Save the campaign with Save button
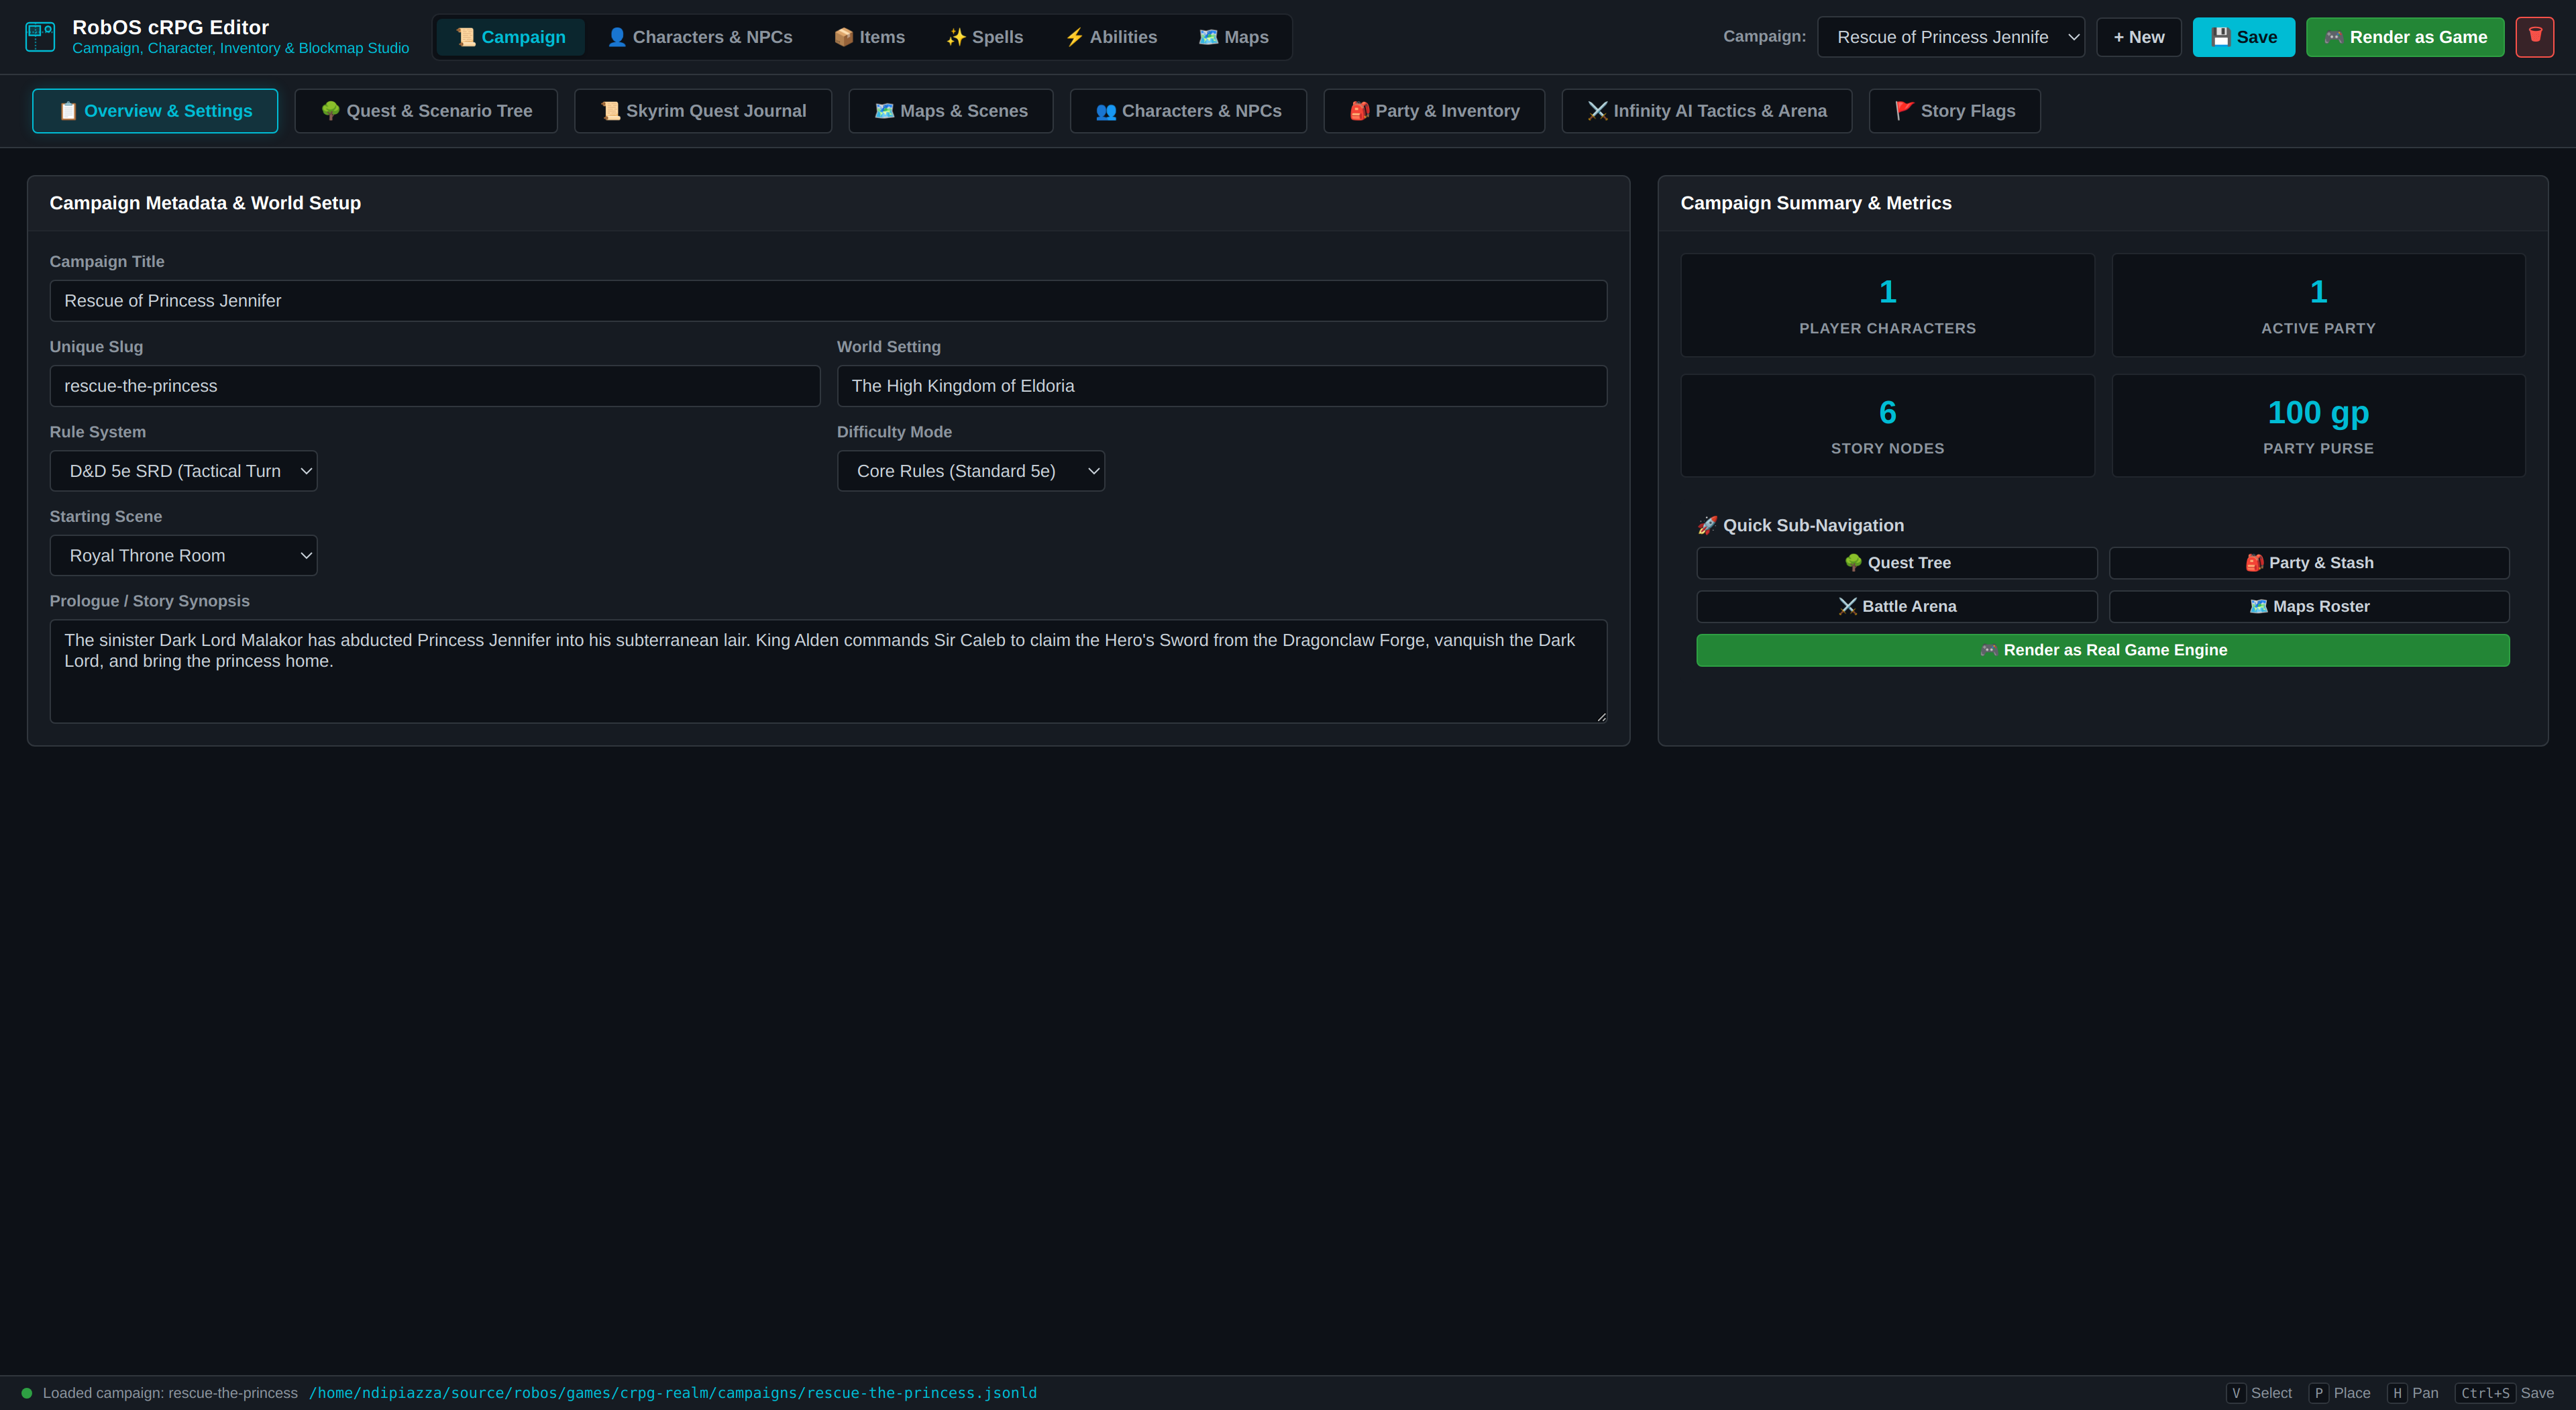This screenshot has height=1410, width=2576. (x=2243, y=37)
